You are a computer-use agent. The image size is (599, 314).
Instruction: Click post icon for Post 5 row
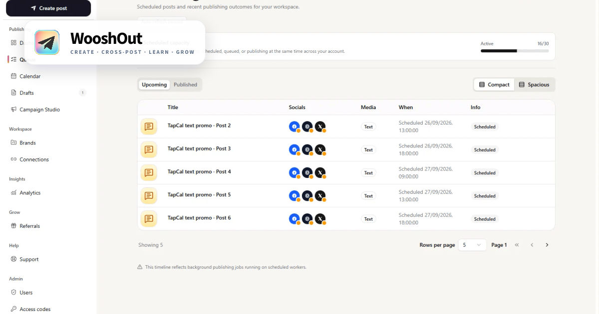(x=149, y=195)
